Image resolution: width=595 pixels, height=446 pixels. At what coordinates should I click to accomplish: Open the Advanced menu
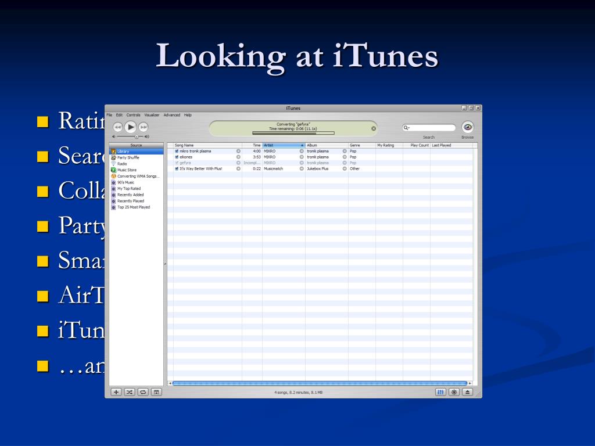coord(172,115)
